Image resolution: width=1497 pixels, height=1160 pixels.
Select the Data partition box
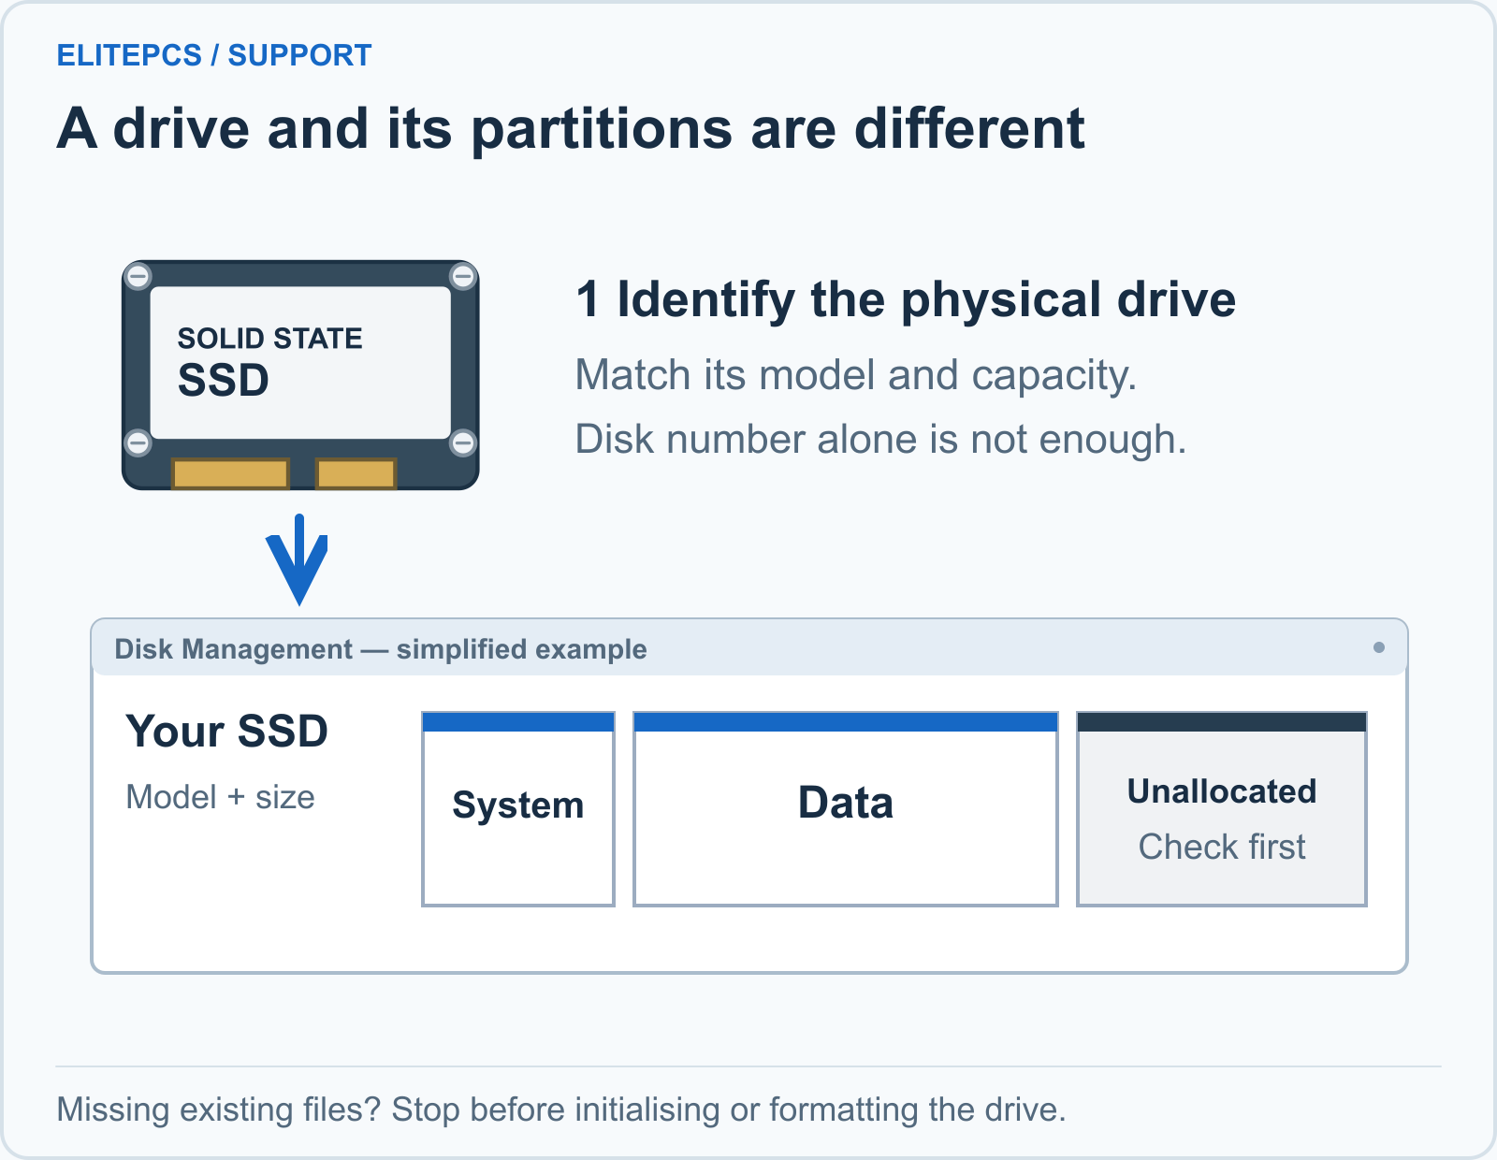[846, 809]
